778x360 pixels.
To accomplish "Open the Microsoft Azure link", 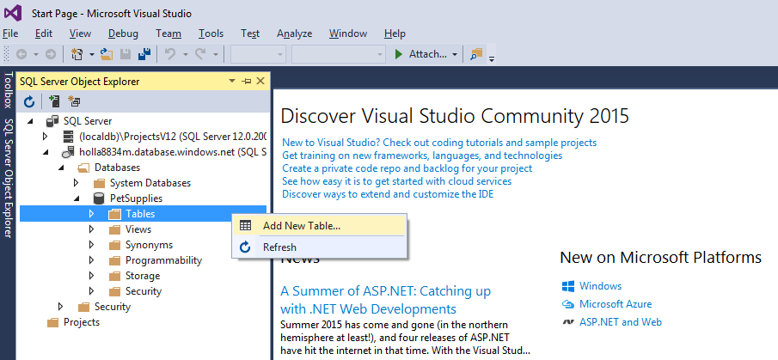I will pos(616,304).
